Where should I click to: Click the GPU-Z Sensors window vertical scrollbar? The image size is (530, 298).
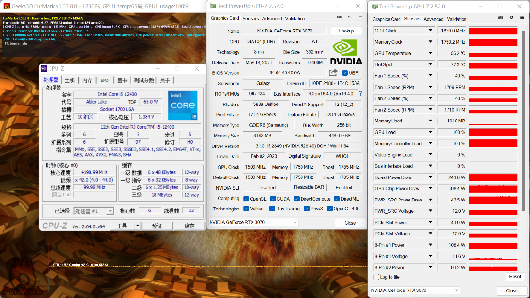pos(524,121)
